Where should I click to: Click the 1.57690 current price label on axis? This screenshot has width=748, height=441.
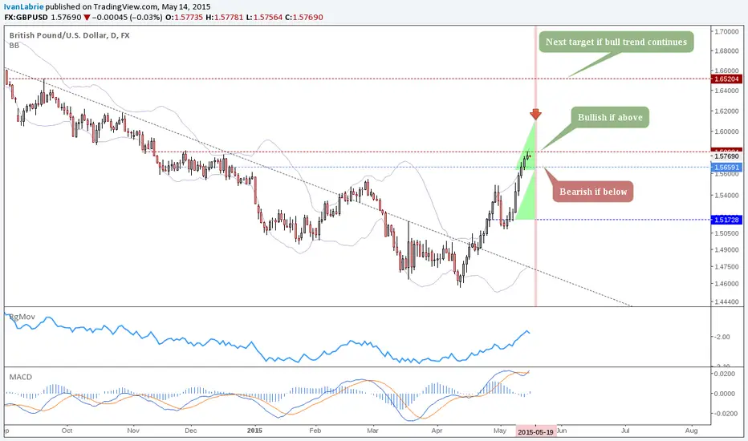point(726,156)
